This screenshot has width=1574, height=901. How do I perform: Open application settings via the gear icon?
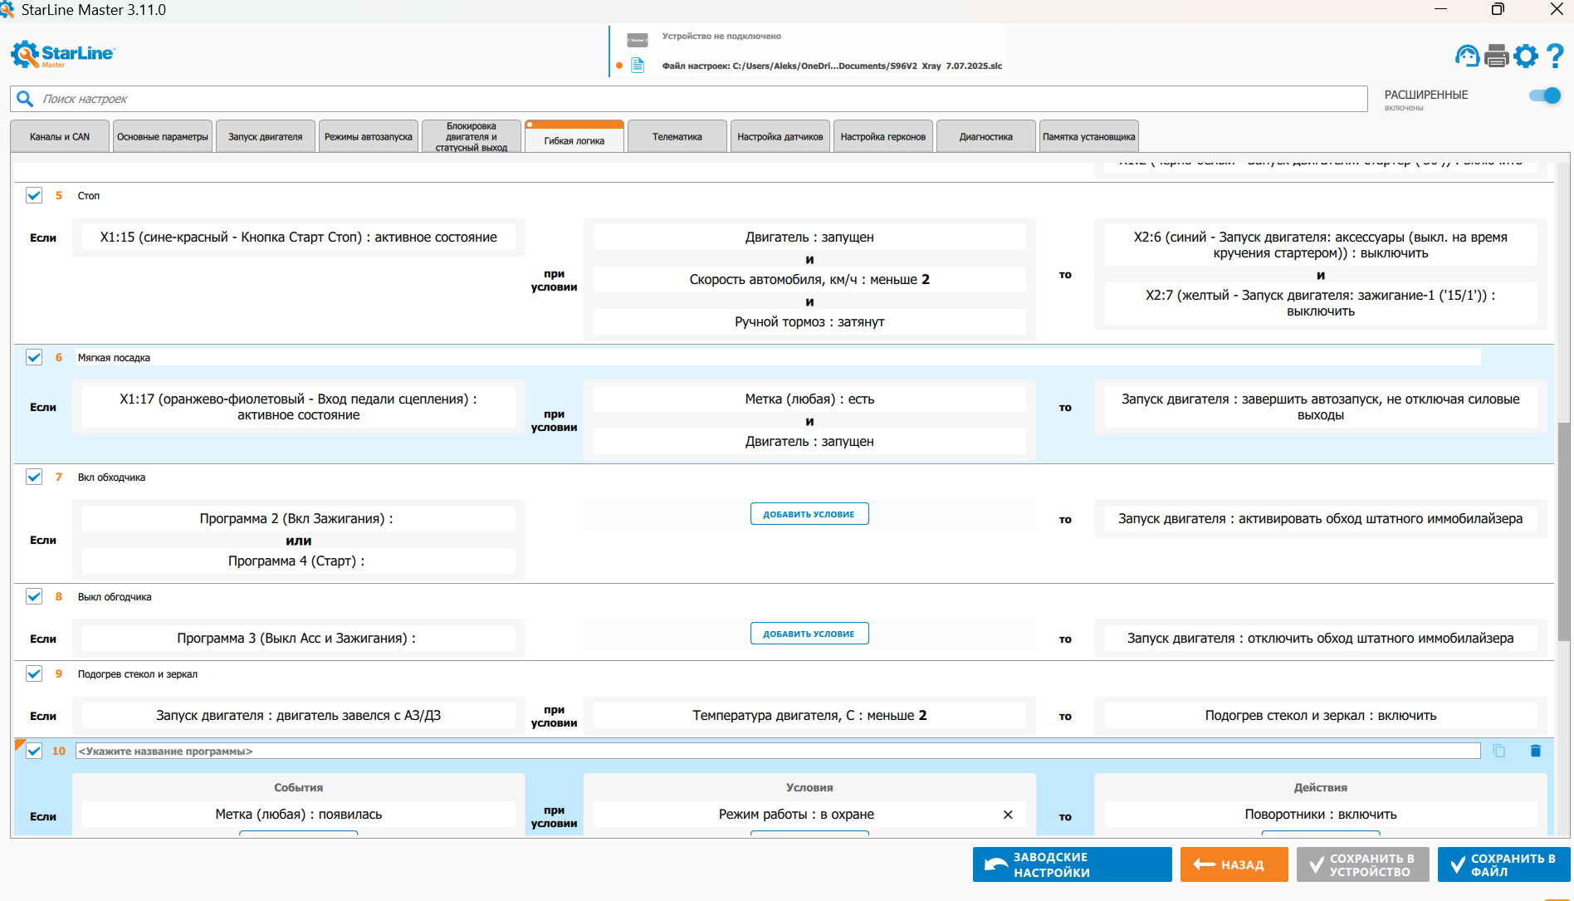pos(1526,56)
